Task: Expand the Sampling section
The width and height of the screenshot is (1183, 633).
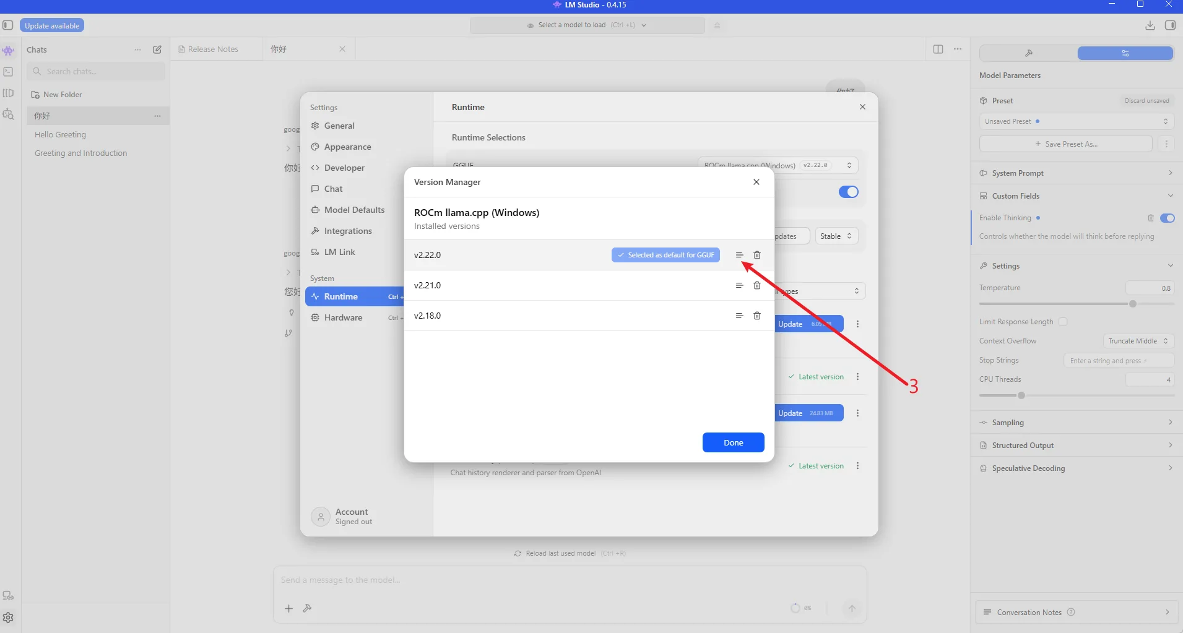Action: click(x=1077, y=423)
